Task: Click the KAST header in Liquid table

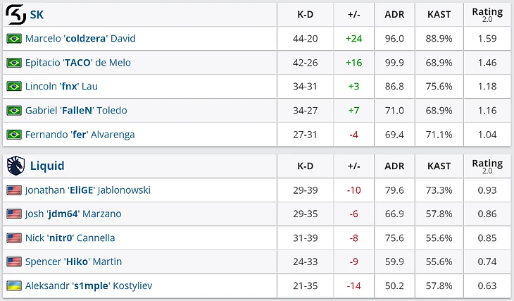Action: (x=439, y=166)
